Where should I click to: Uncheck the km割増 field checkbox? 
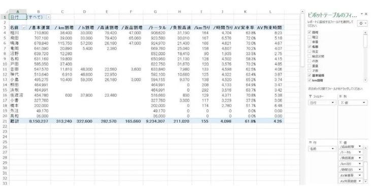pos(309,80)
